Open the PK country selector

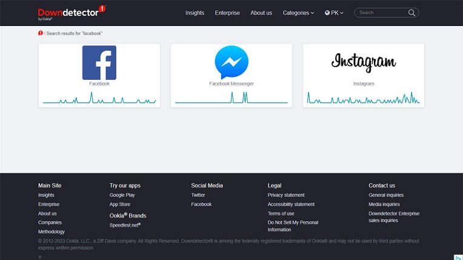point(335,13)
